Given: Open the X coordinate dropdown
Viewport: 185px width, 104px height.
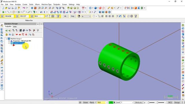Looking at the screenshot, I should coord(13,16).
